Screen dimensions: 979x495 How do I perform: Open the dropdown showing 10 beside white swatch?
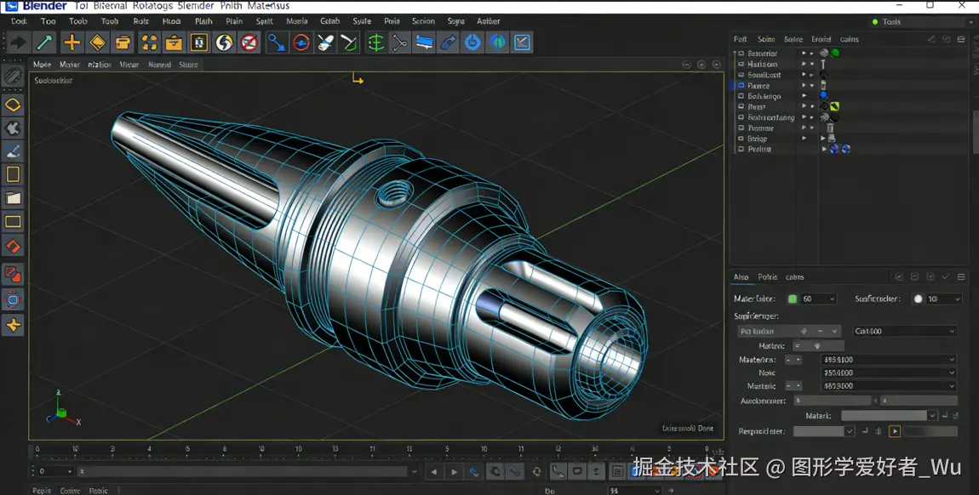944,299
